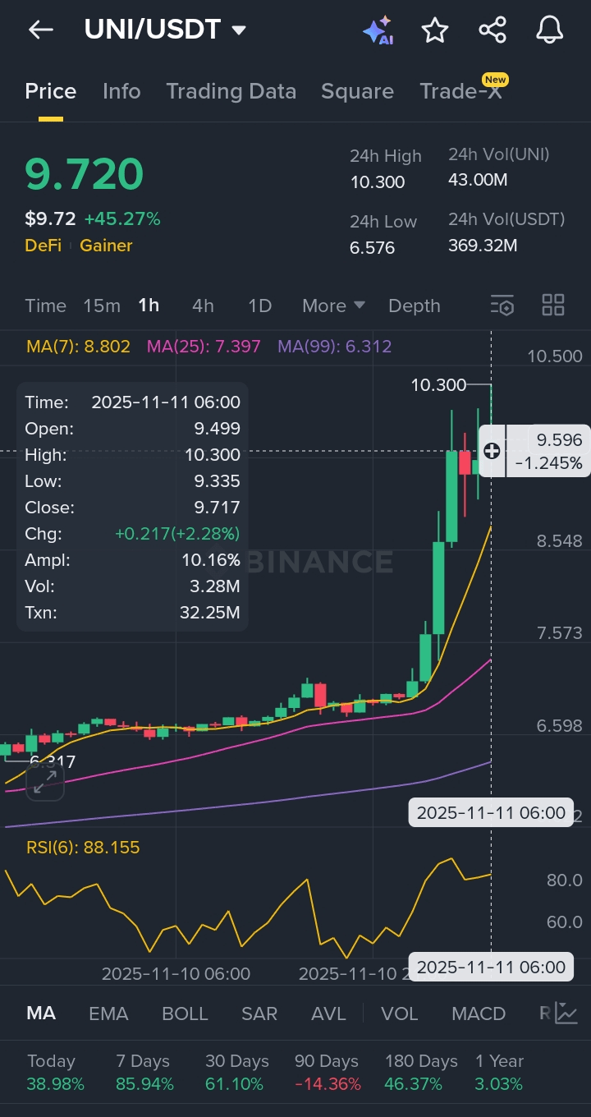Tap the share icon
Image resolution: width=591 pixels, height=1117 pixels.
point(492,30)
